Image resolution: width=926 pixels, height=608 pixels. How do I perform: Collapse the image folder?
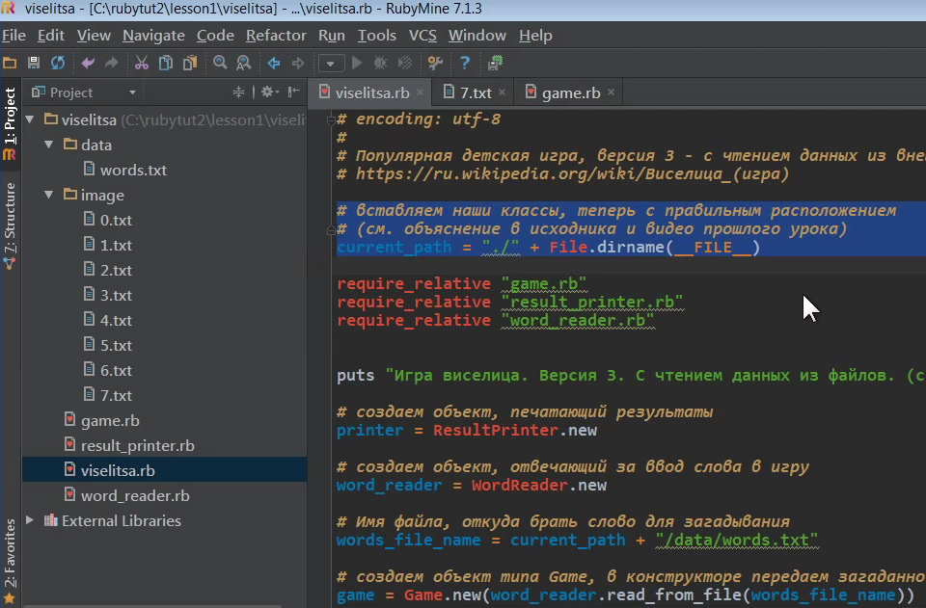coord(49,195)
